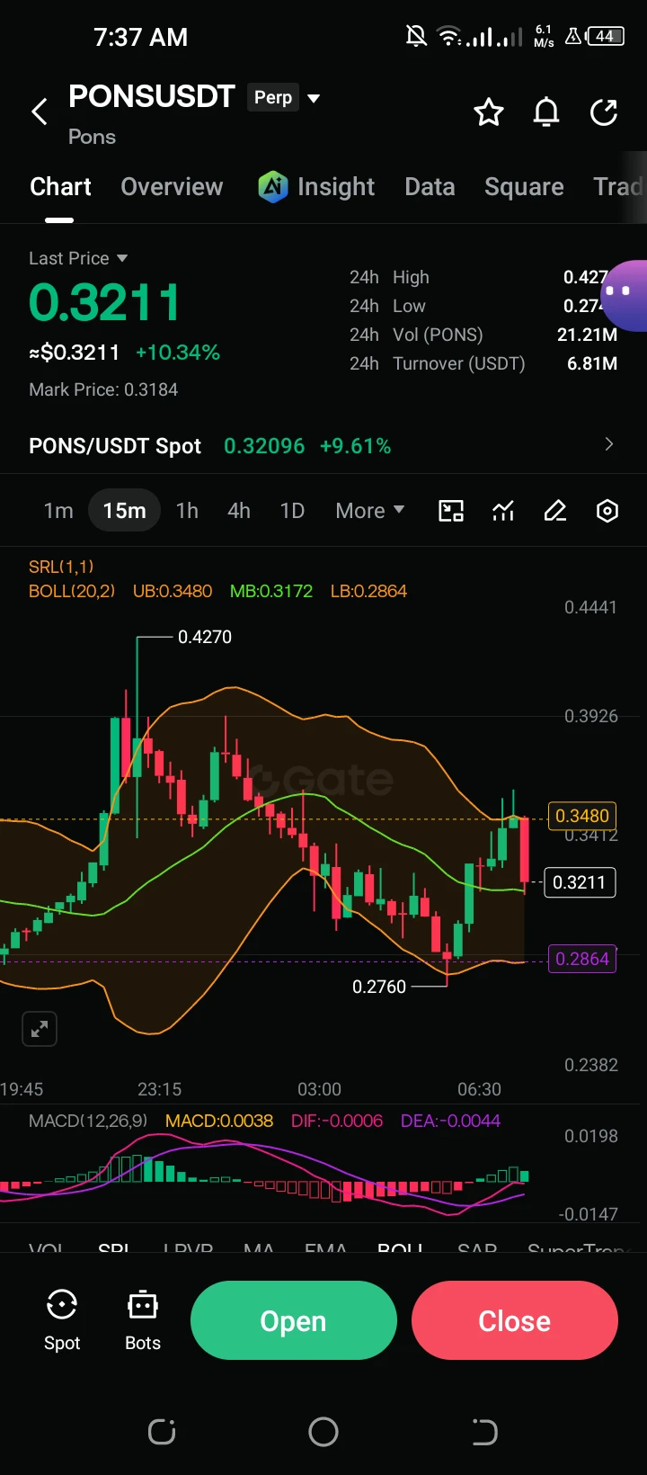Screen dimensions: 647x1475
Task: Tap the Perp contract type badge
Action: [273, 97]
